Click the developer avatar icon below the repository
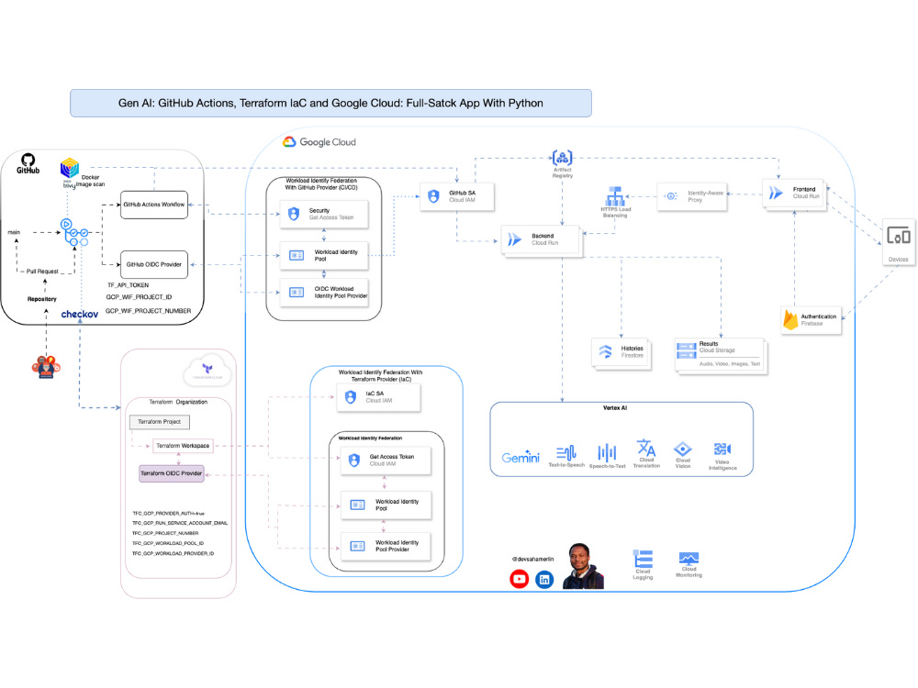 coord(46,367)
